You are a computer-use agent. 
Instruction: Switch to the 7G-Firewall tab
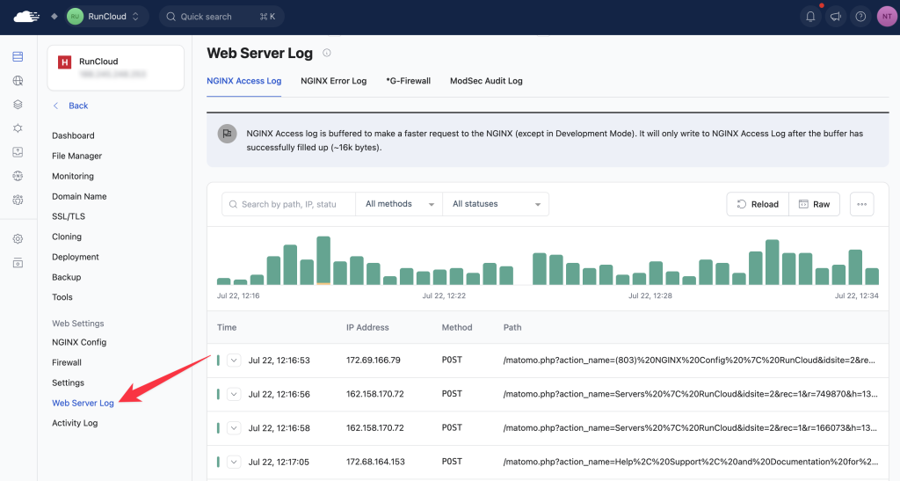point(408,81)
